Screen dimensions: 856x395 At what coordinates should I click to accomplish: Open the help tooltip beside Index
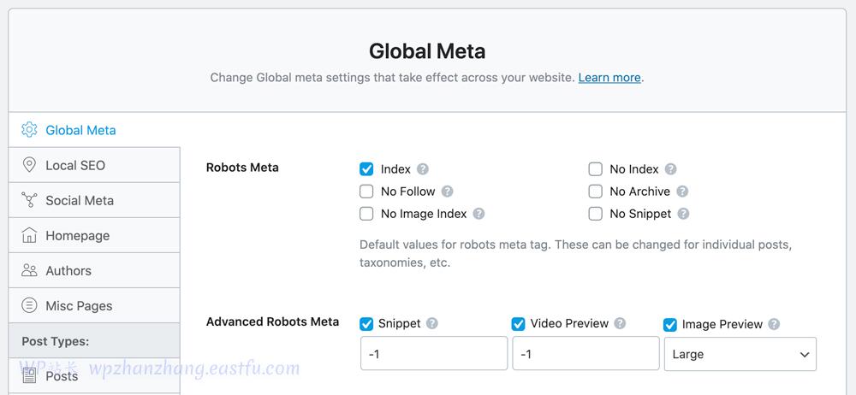(x=423, y=169)
